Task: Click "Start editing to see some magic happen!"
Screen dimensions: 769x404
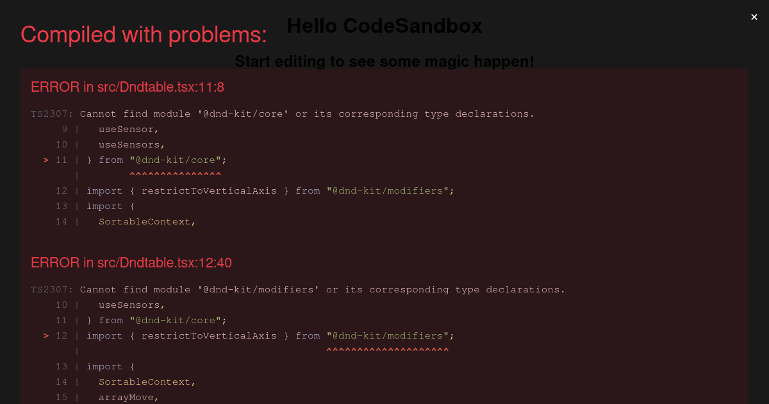Action: click(x=384, y=62)
